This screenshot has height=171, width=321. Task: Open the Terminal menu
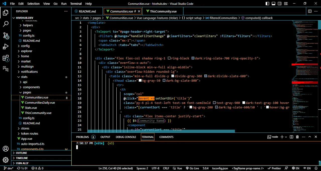pos(76,3)
